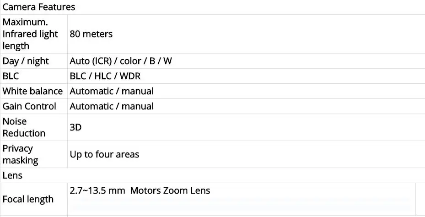Viewport: 425px width, 217px height.
Task: Select the Privacy masking label
Action: click(x=20, y=154)
